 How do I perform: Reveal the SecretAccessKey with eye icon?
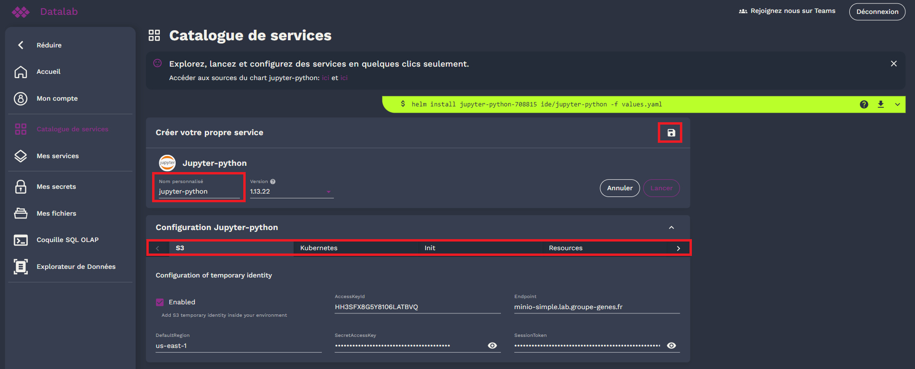[492, 346]
